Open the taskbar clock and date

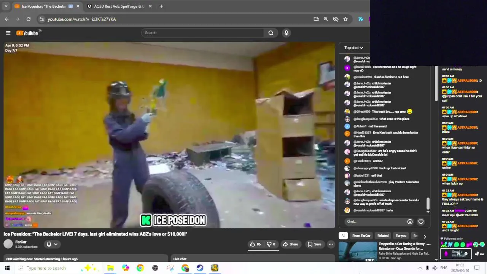460,268
